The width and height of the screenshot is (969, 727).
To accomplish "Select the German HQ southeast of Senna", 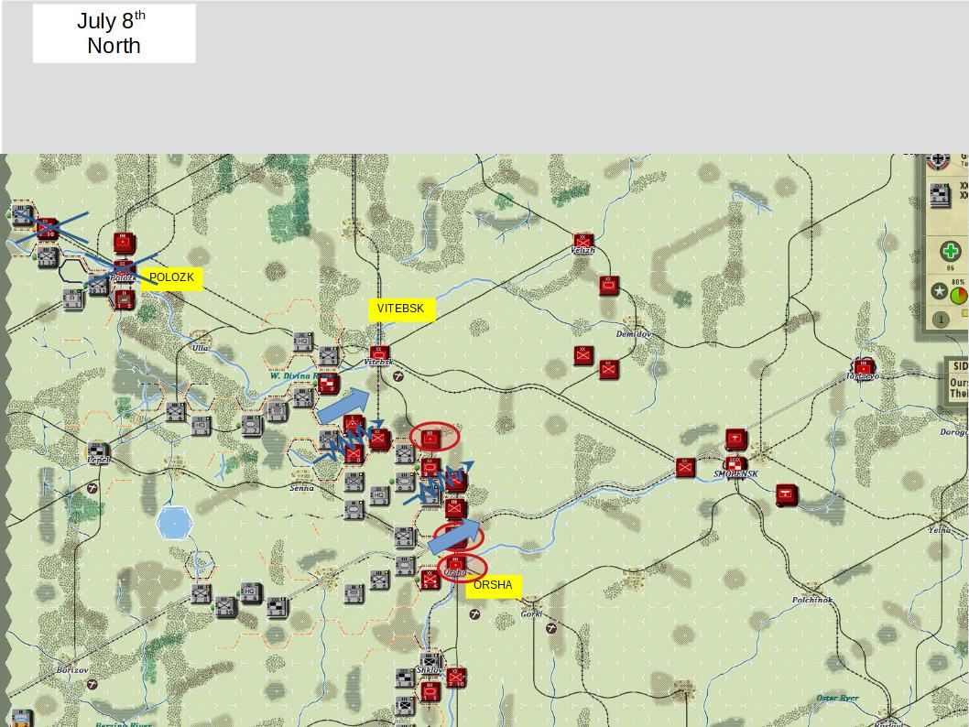I will click(x=379, y=495).
